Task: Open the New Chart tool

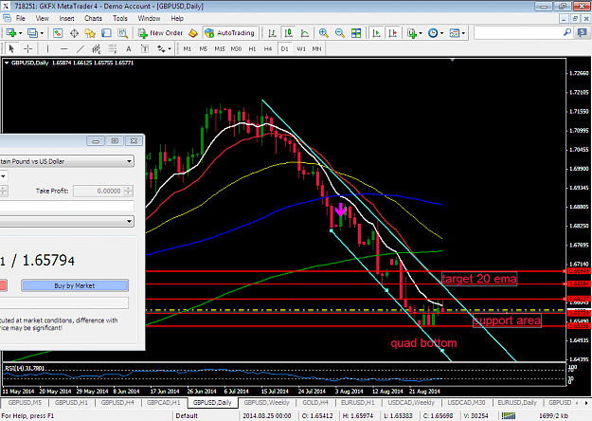Action: (x=10, y=33)
